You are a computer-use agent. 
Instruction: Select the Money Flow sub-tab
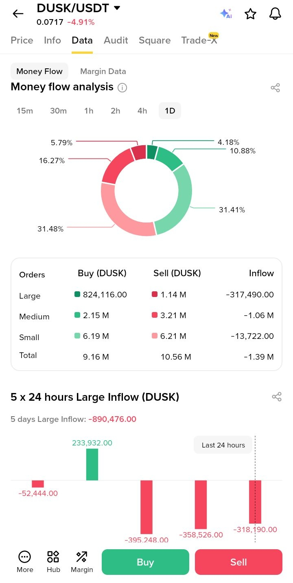click(39, 71)
